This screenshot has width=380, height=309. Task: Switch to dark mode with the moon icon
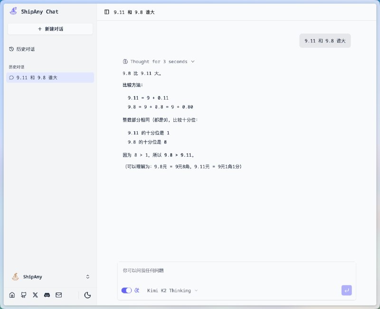[x=88, y=295]
